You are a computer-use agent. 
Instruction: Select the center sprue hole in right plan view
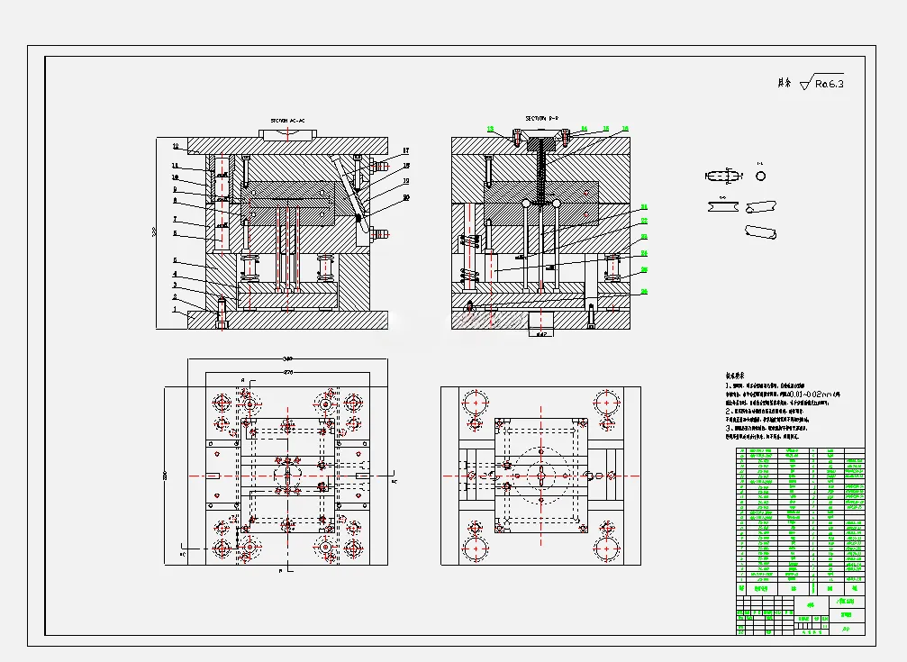(541, 476)
